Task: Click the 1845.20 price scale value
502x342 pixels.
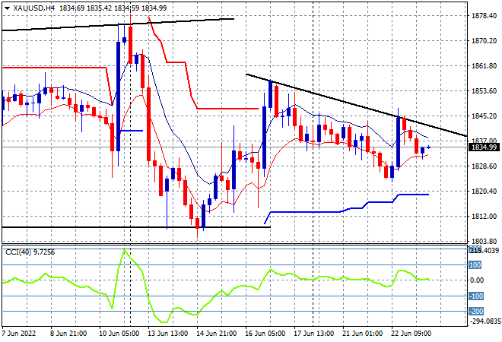Action: point(484,116)
